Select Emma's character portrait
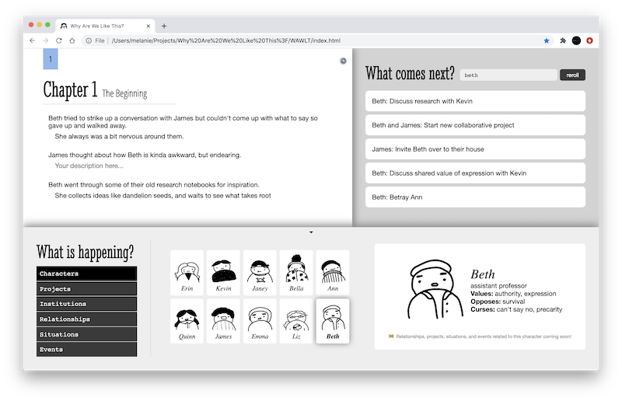Image resolution: width=622 pixels, height=401 pixels. tap(260, 321)
